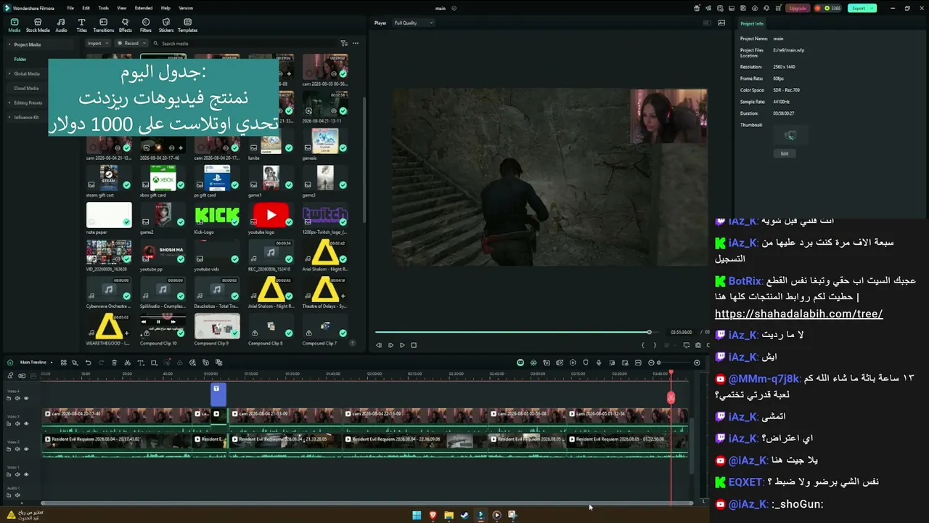The image size is (929, 523).
Task: Open the Full Quality player dropdown
Action: [413, 23]
